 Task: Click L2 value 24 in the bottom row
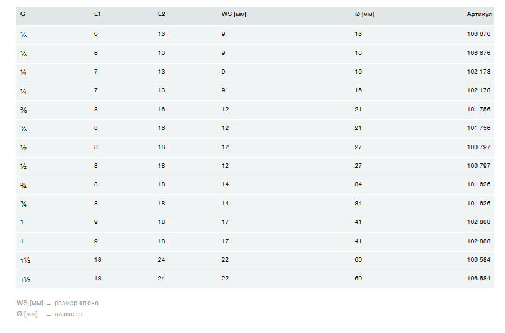[x=162, y=279]
